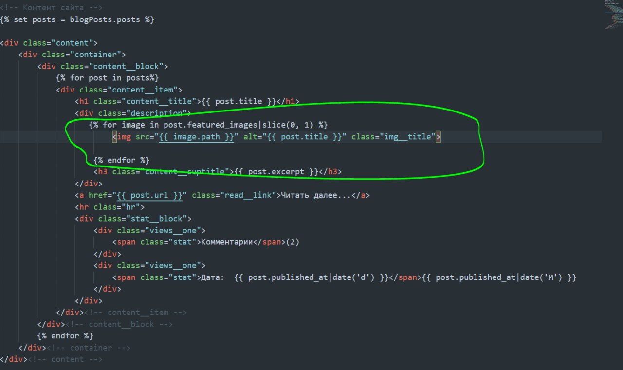
Task: Click the "Дата:" label text
Action: [x=213, y=277]
